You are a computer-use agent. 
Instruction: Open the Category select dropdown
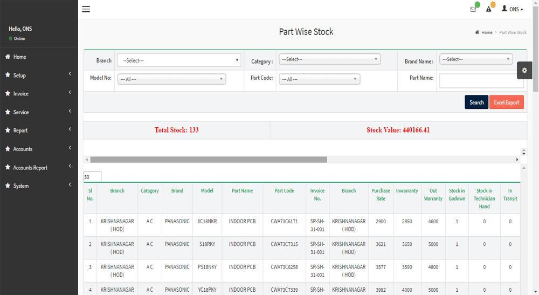coord(329,59)
